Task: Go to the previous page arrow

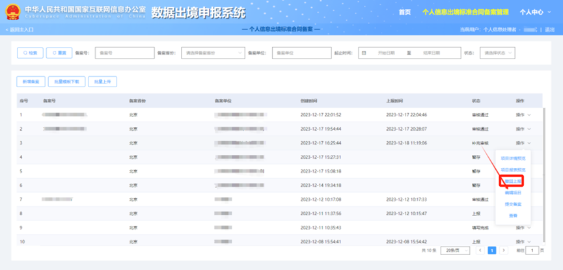Action: pos(480,250)
